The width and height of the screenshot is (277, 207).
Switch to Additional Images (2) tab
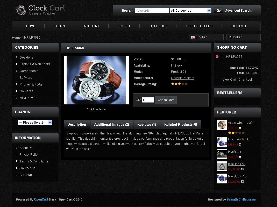(112, 125)
